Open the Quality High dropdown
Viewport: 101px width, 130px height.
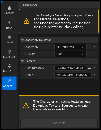coord(70,54)
